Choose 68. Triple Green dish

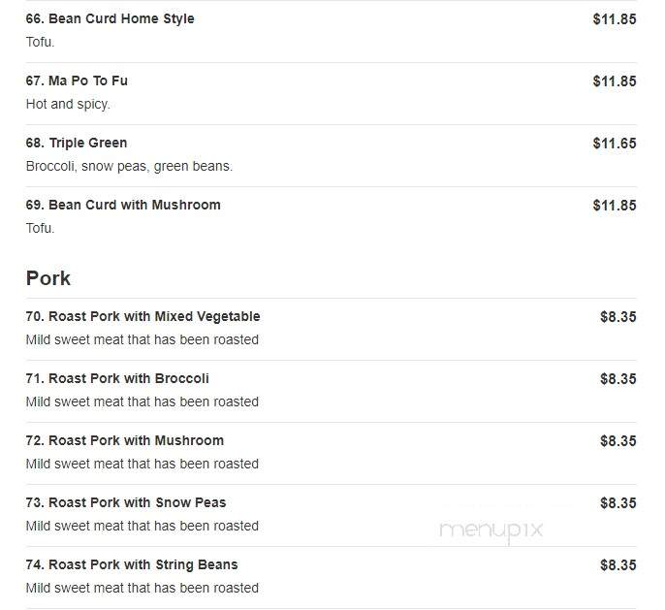tap(77, 143)
